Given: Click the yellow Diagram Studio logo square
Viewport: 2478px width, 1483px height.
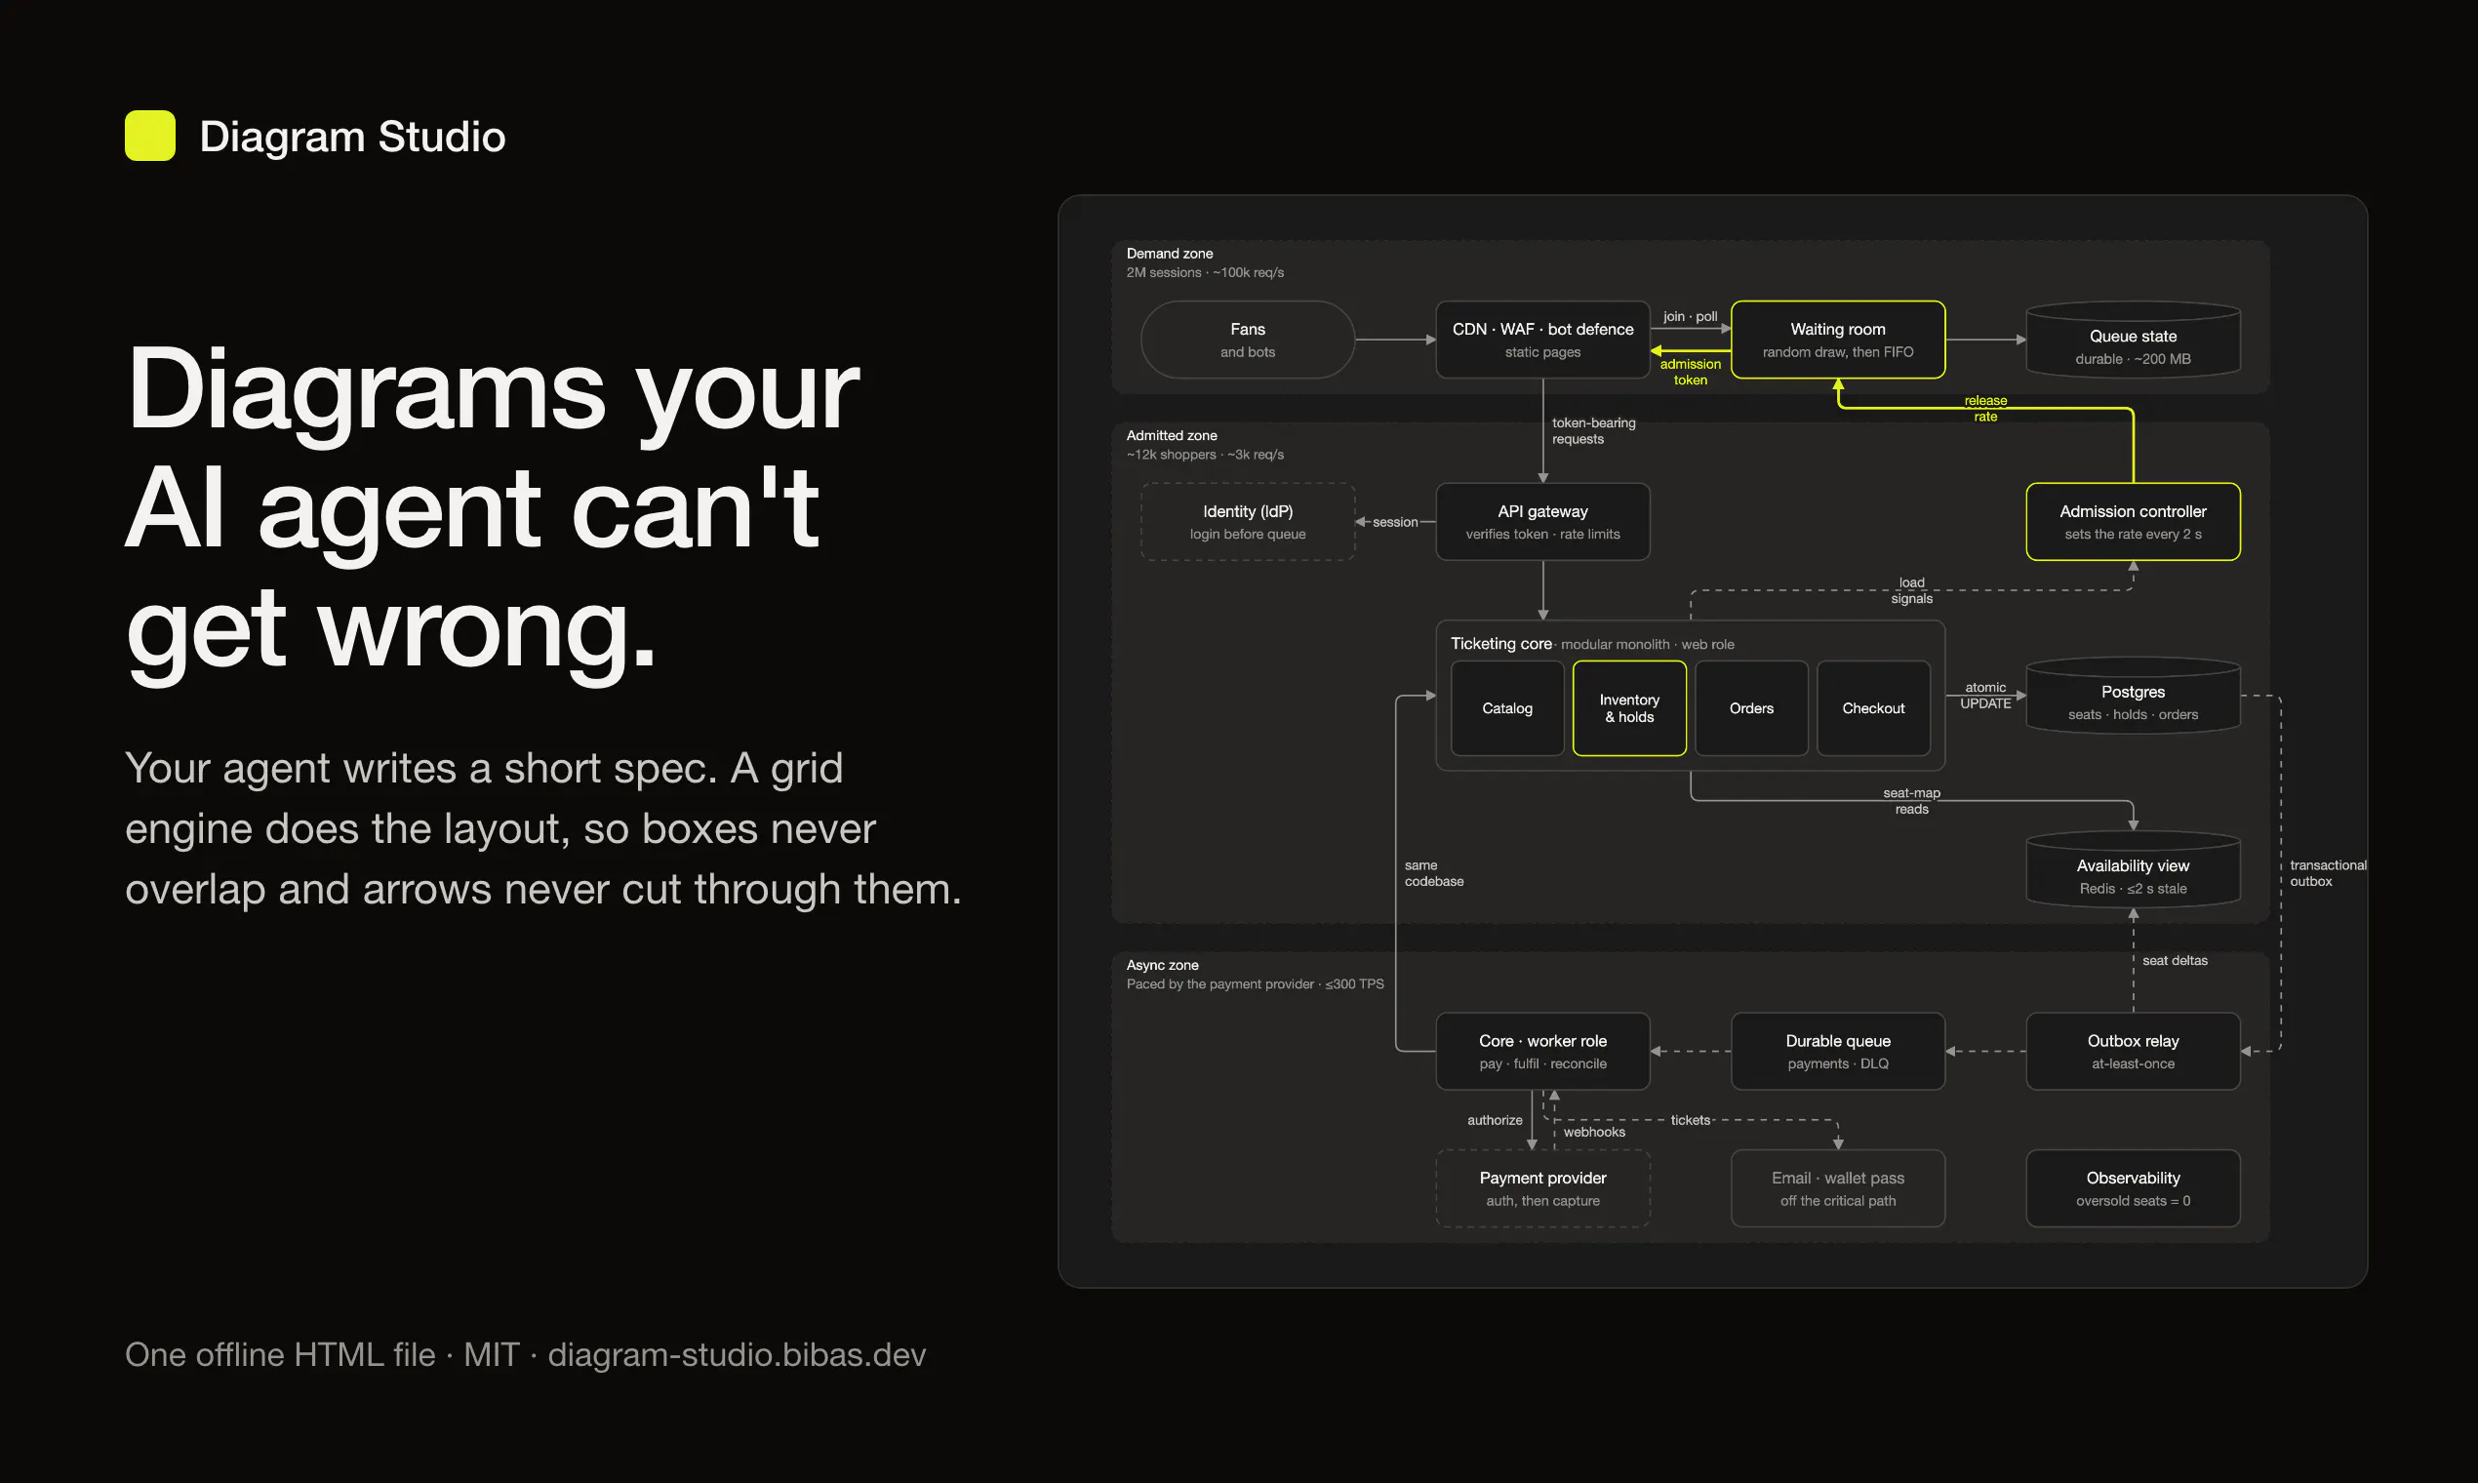Looking at the screenshot, I should pos(150,135).
